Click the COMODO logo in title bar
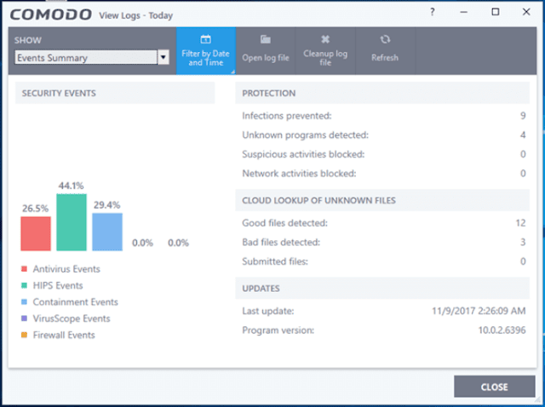The height and width of the screenshot is (407, 545). [x=51, y=14]
